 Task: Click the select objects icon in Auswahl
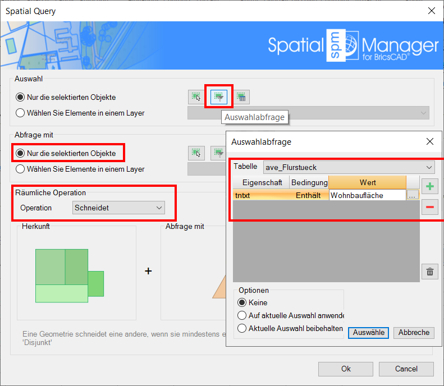pos(195,97)
